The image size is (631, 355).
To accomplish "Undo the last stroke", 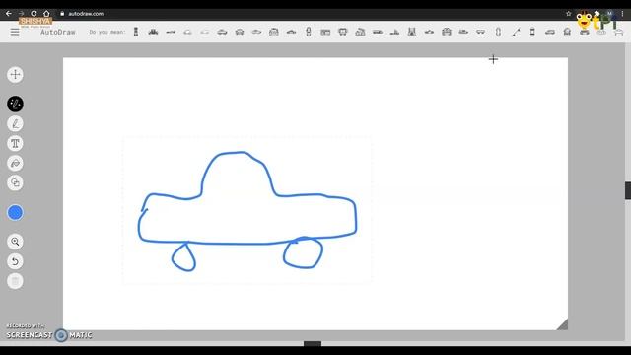I will click(x=15, y=261).
